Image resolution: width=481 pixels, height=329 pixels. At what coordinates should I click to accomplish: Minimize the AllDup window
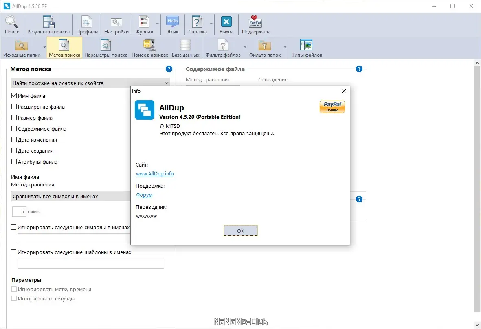point(434,6)
